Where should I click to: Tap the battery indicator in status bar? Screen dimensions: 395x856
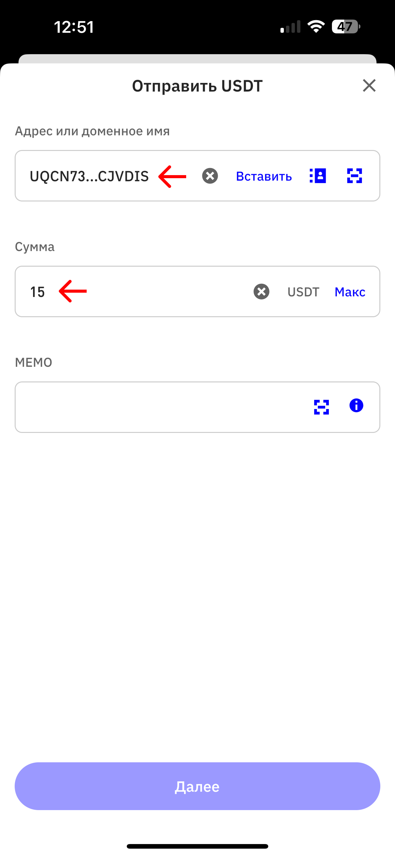pos(346,27)
